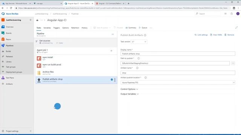Click the Queue button
241x135 pixels.
point(143,28)
